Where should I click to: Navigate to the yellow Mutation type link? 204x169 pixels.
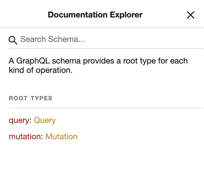tap(61, 136)
